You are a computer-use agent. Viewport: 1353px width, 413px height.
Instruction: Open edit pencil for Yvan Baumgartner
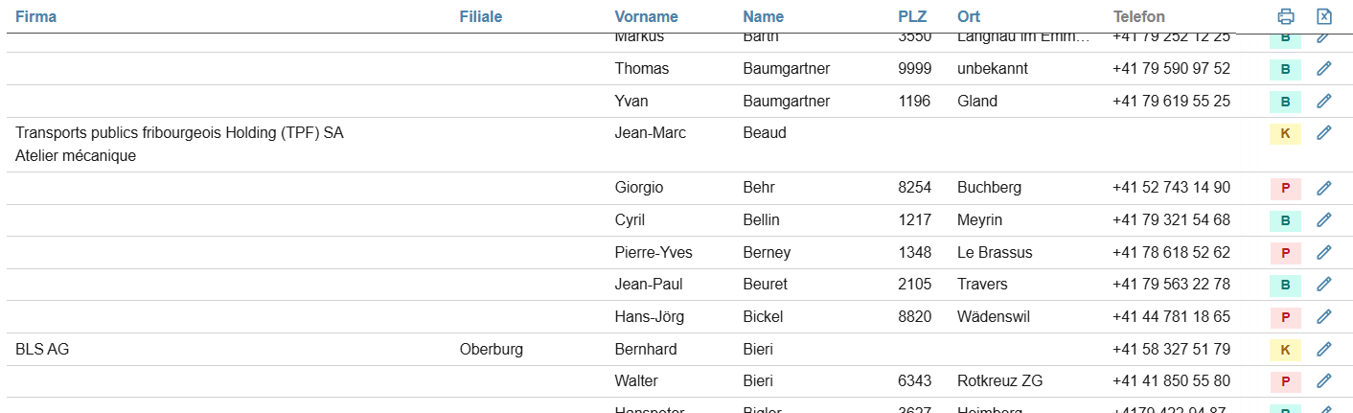[1324, 101]
